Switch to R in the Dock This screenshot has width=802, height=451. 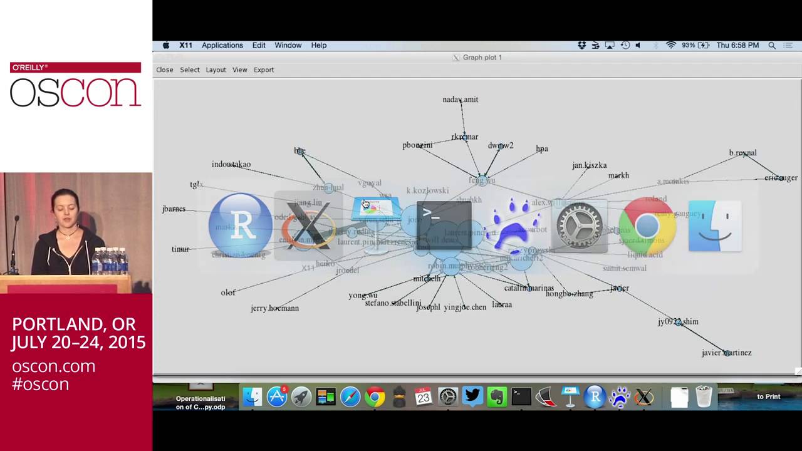(595, 397)
